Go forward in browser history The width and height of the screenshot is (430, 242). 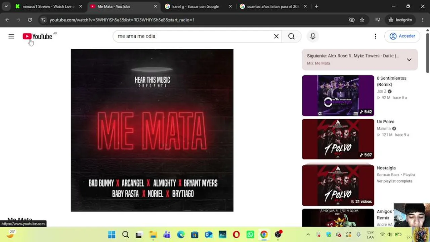18,20
